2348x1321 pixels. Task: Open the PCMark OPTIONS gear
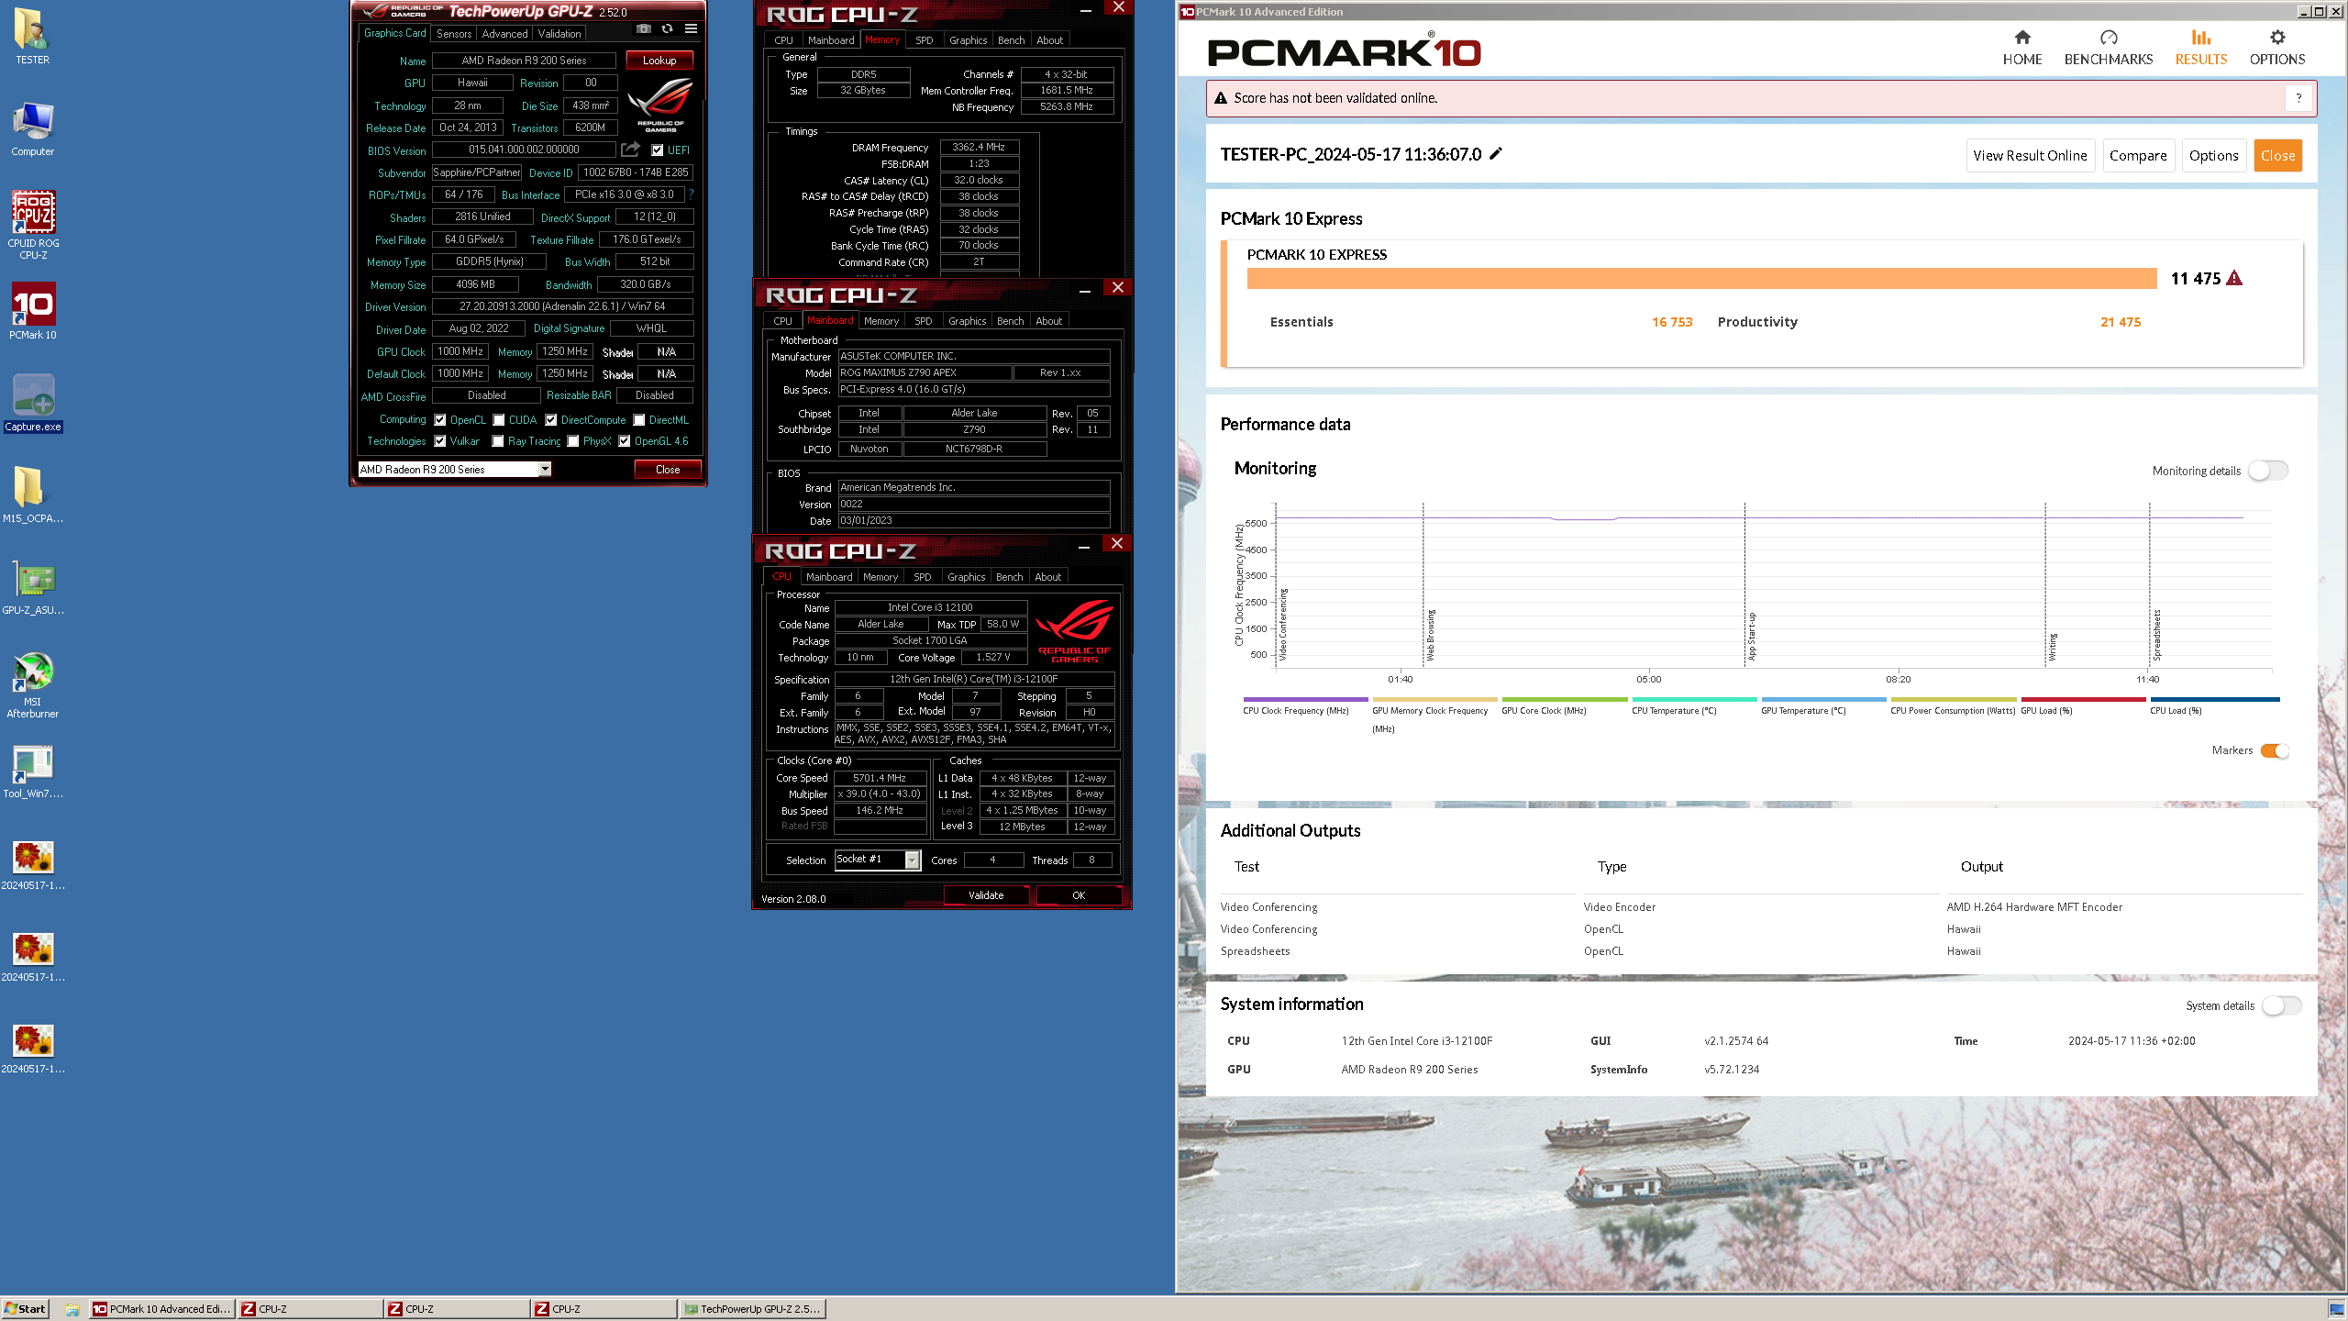2277,48
